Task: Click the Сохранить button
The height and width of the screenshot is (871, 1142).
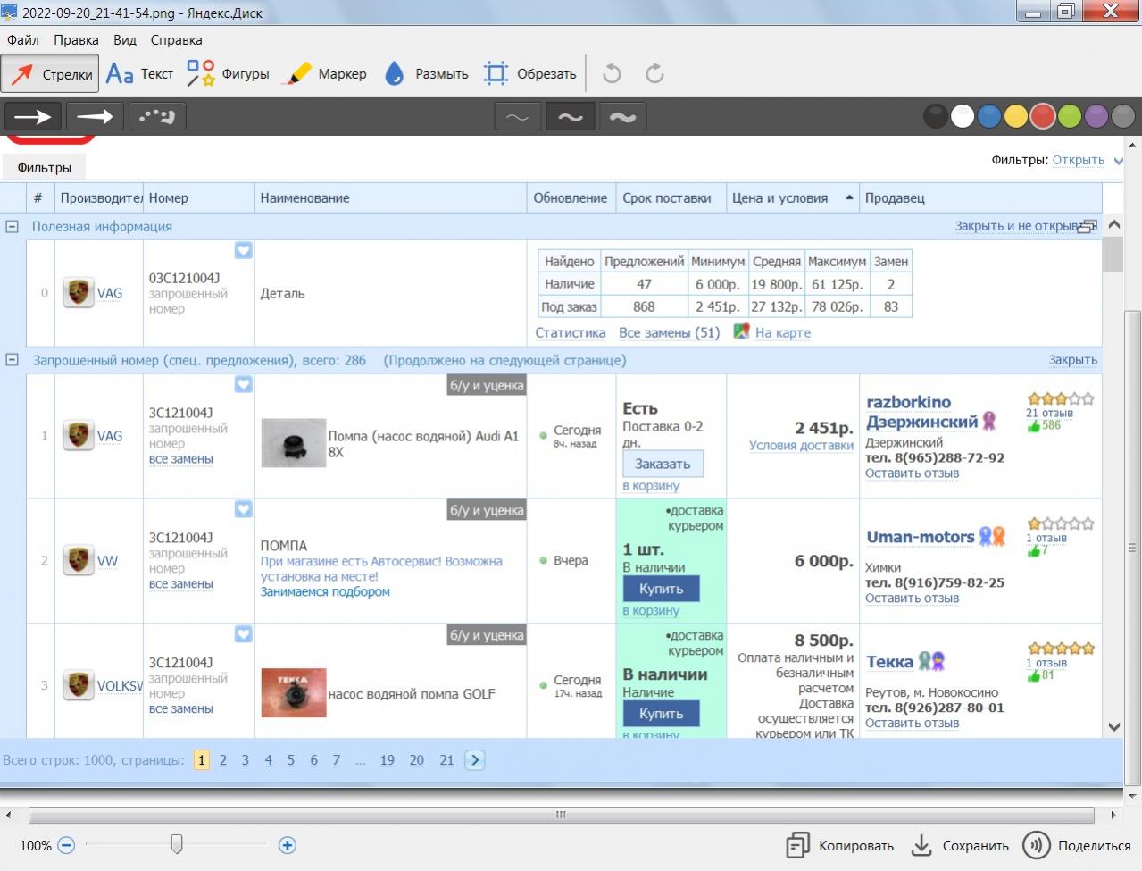Action: [960, 845]
